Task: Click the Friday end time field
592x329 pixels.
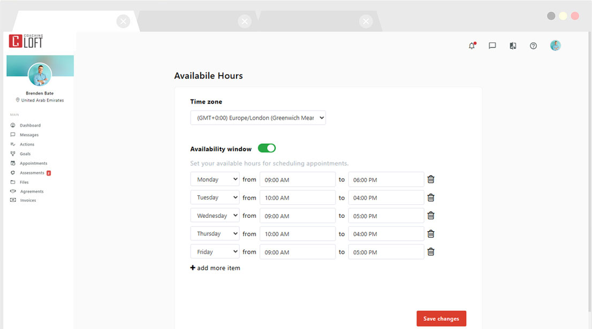Action: coord(386,252)
